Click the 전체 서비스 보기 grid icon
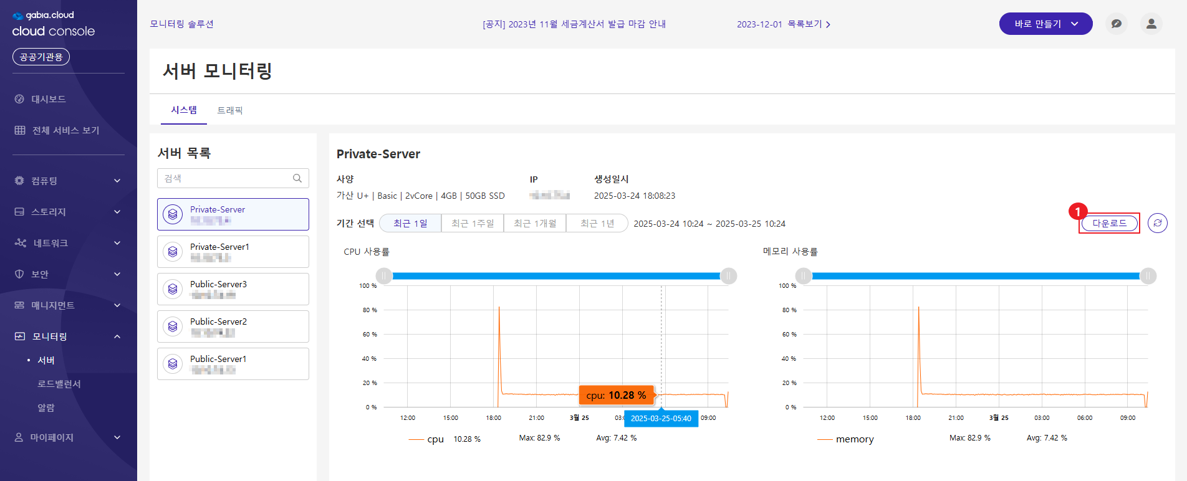The image size is (1187, 481). [20, 130]
